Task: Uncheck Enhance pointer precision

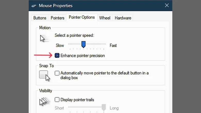Action: pyautogui.click(x=57, y=55)
